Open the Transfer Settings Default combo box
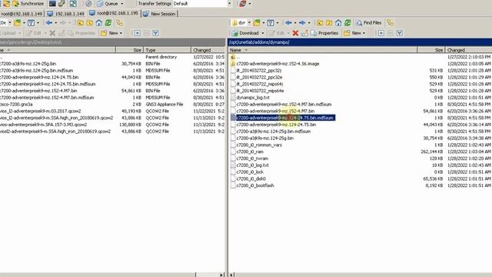The image size is (492, 277). [x=202, y=4]
